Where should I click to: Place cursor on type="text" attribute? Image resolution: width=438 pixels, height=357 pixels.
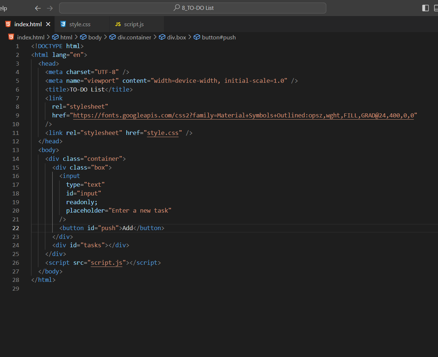[x=85, y=185]
